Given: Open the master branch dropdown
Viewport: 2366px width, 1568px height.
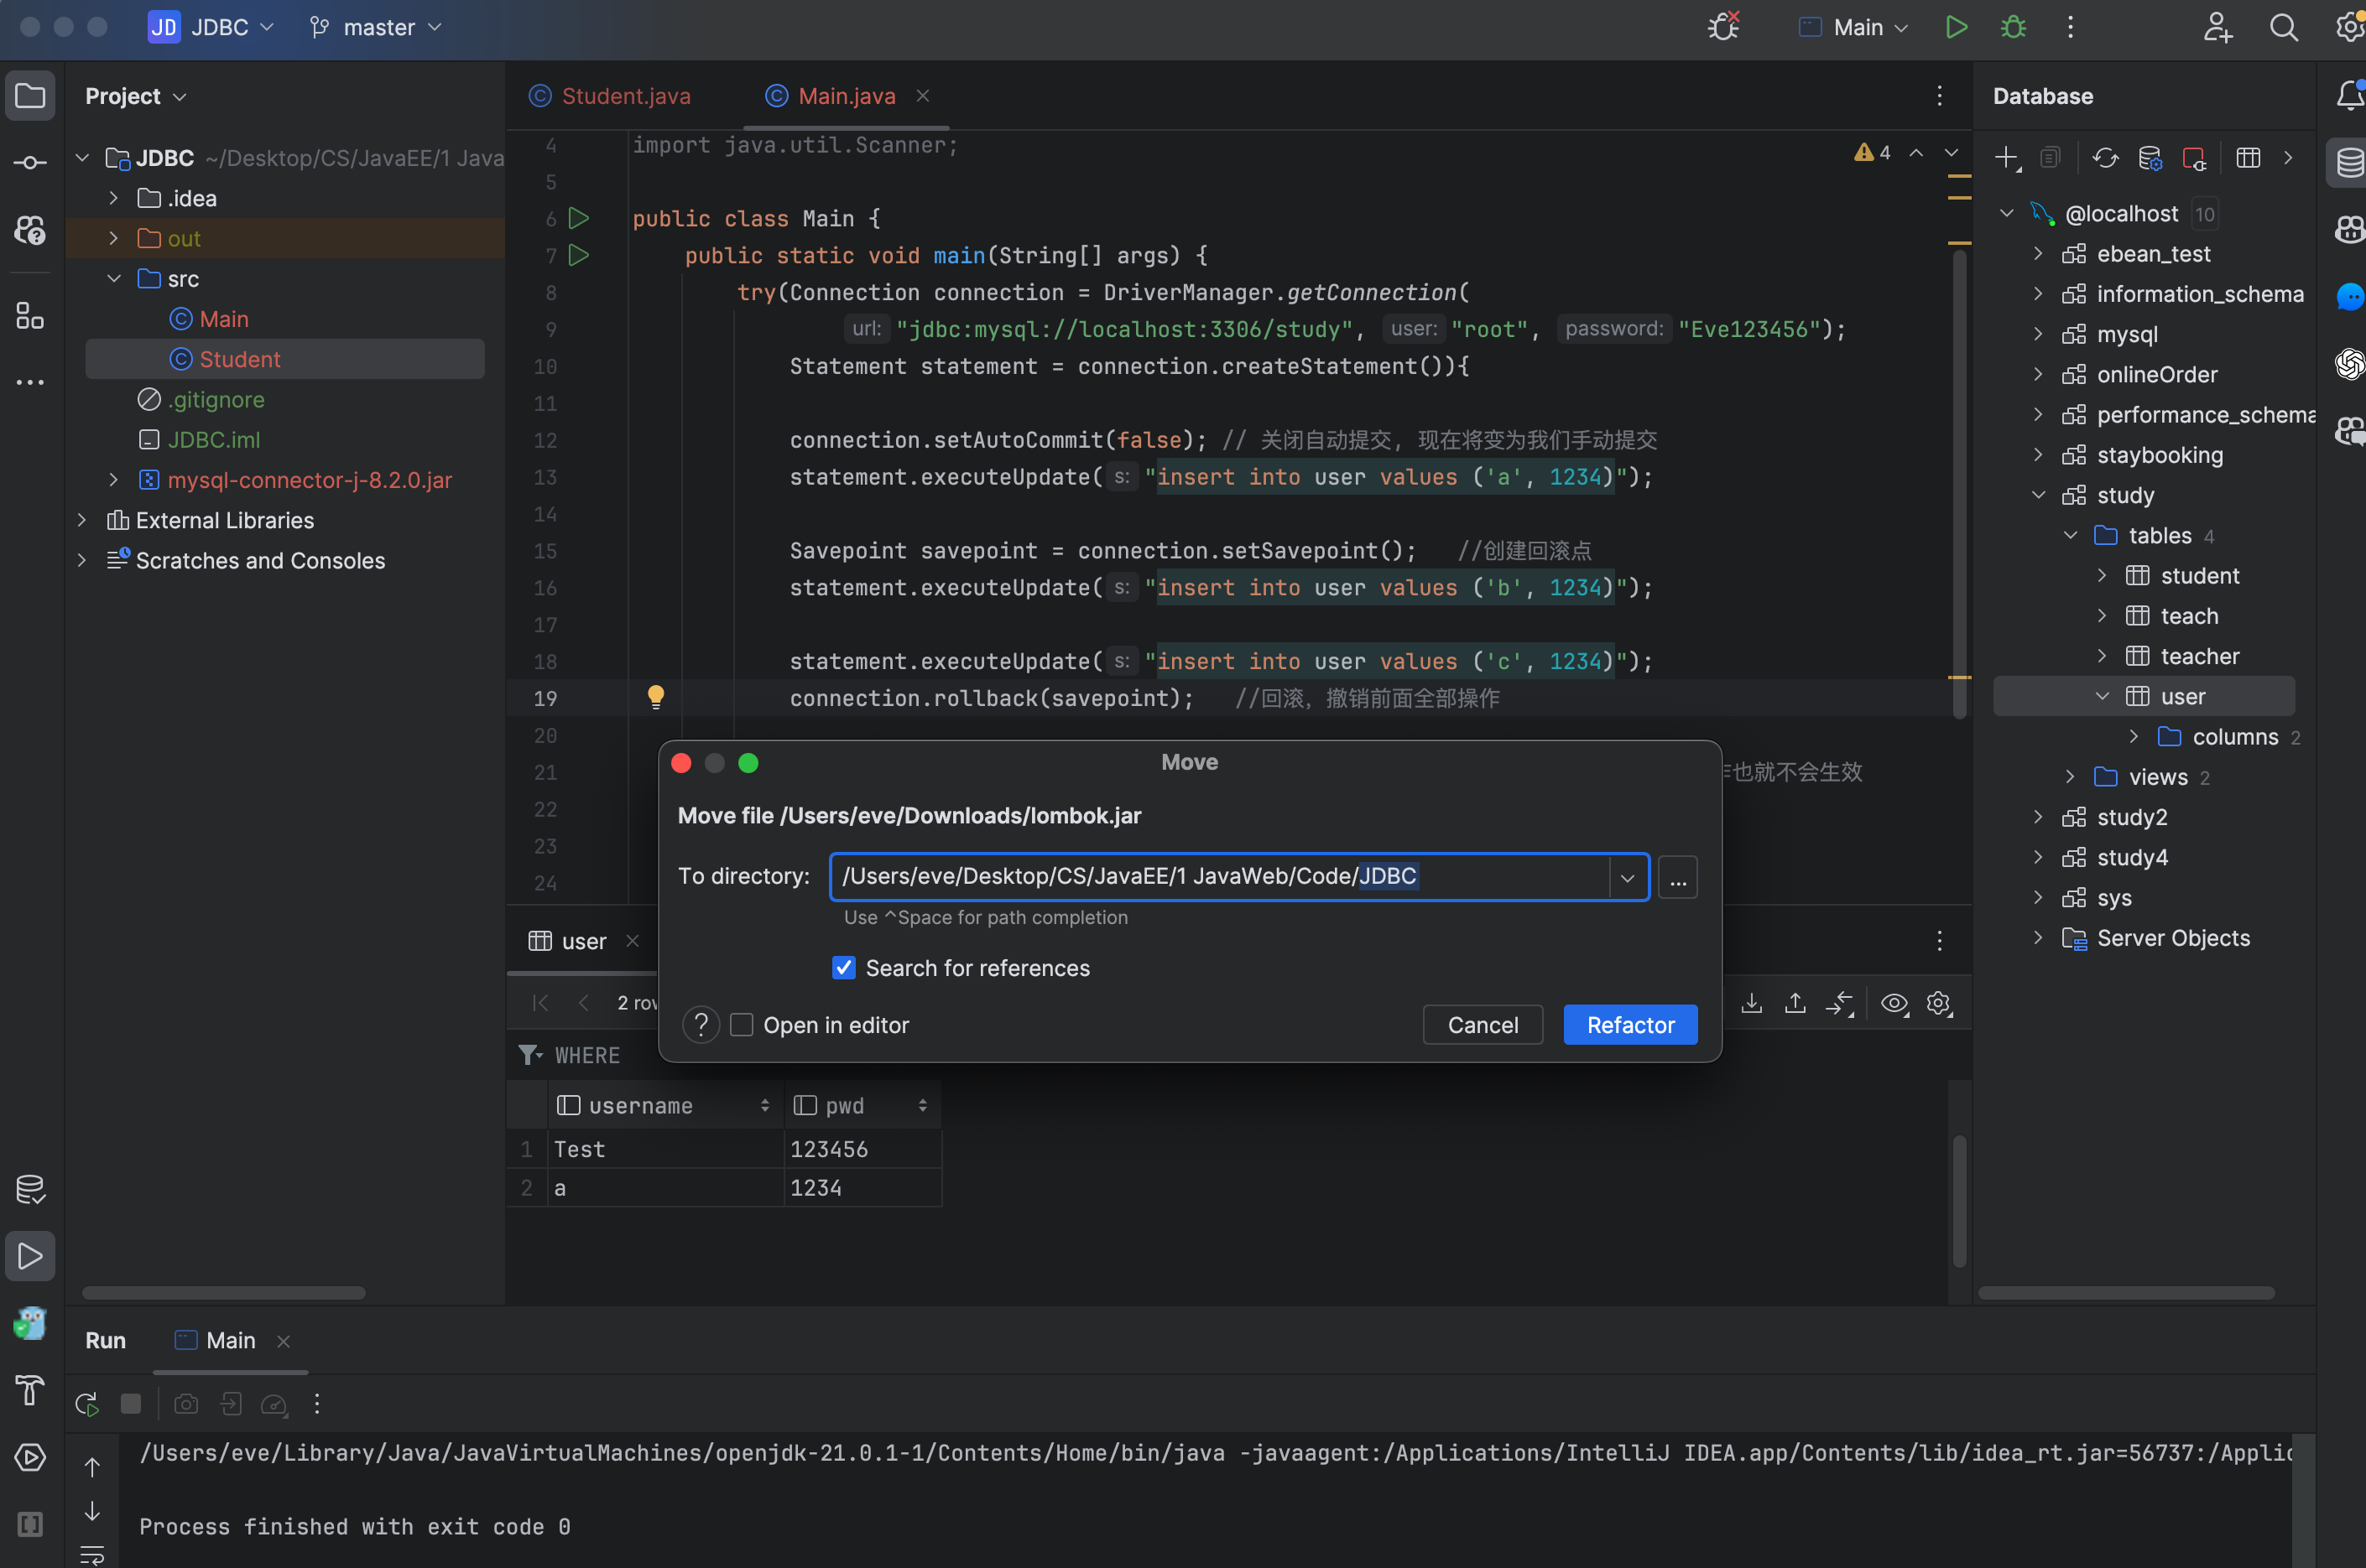Looking at the screenshot, I should (x=375, y=27).
